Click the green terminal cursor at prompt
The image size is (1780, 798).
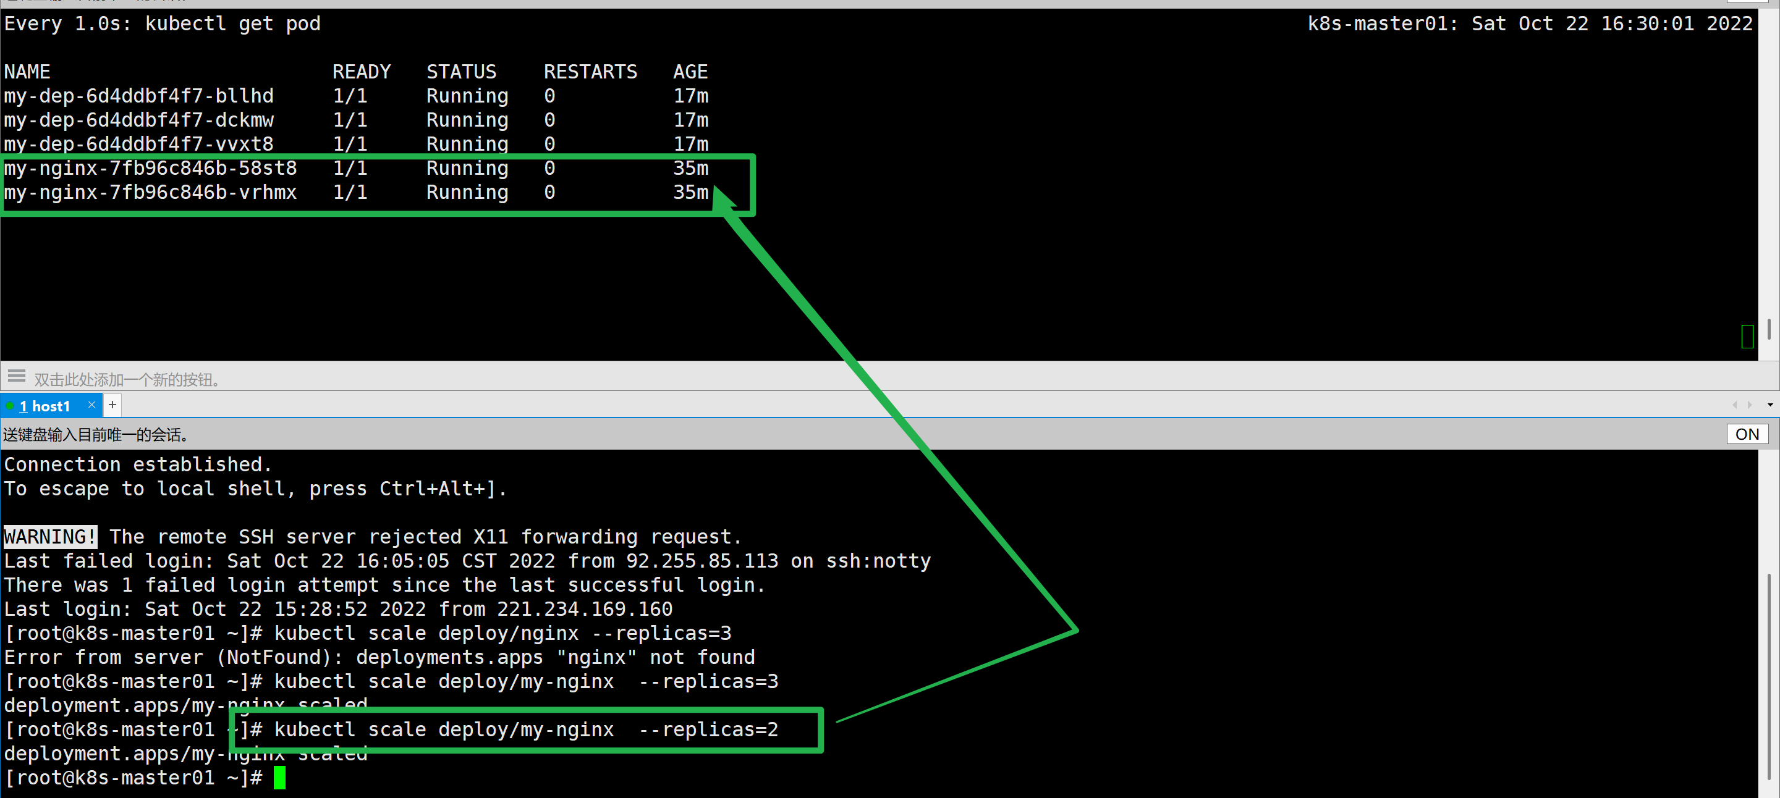coord(279,778)
